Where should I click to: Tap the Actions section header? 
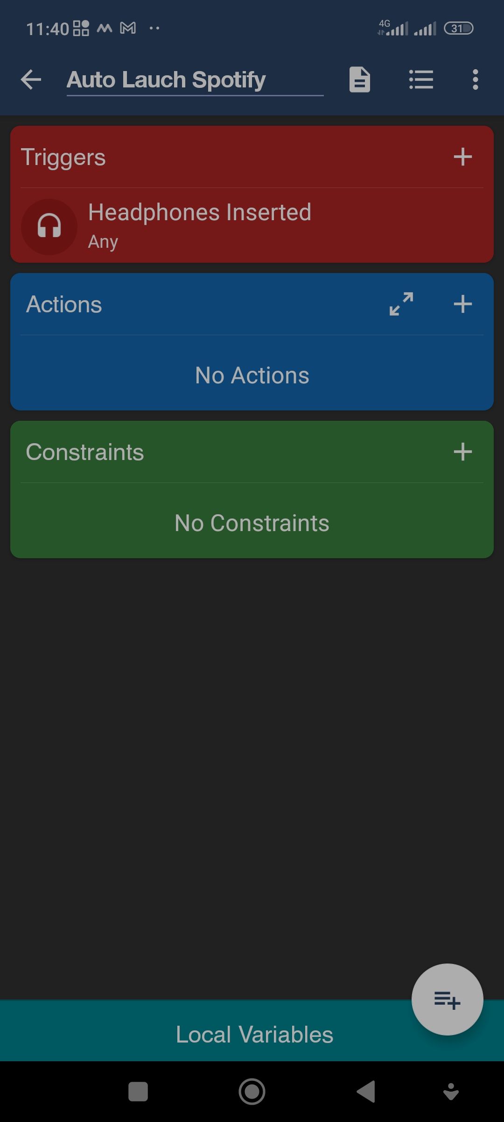point(64,304)
